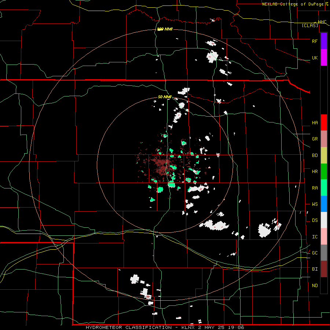Viewport: 330px width, 330px height.
Task: Click the Hydrometeor Classification KLNX title caption
Action: pyautogui.click(x=165, y=327)
